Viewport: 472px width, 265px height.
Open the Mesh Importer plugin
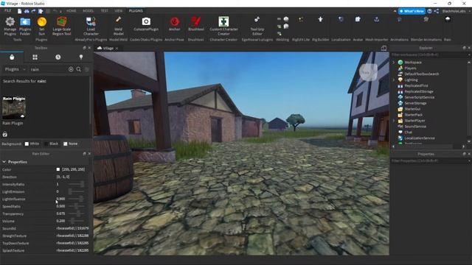click(x=377, y=19)
